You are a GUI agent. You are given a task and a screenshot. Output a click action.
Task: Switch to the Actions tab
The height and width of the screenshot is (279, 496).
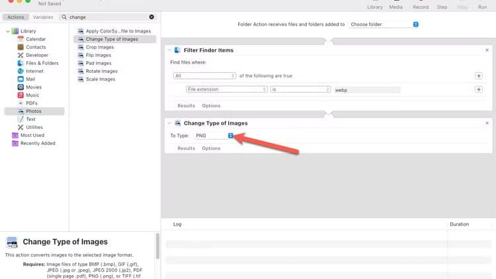tap(15, 17)
